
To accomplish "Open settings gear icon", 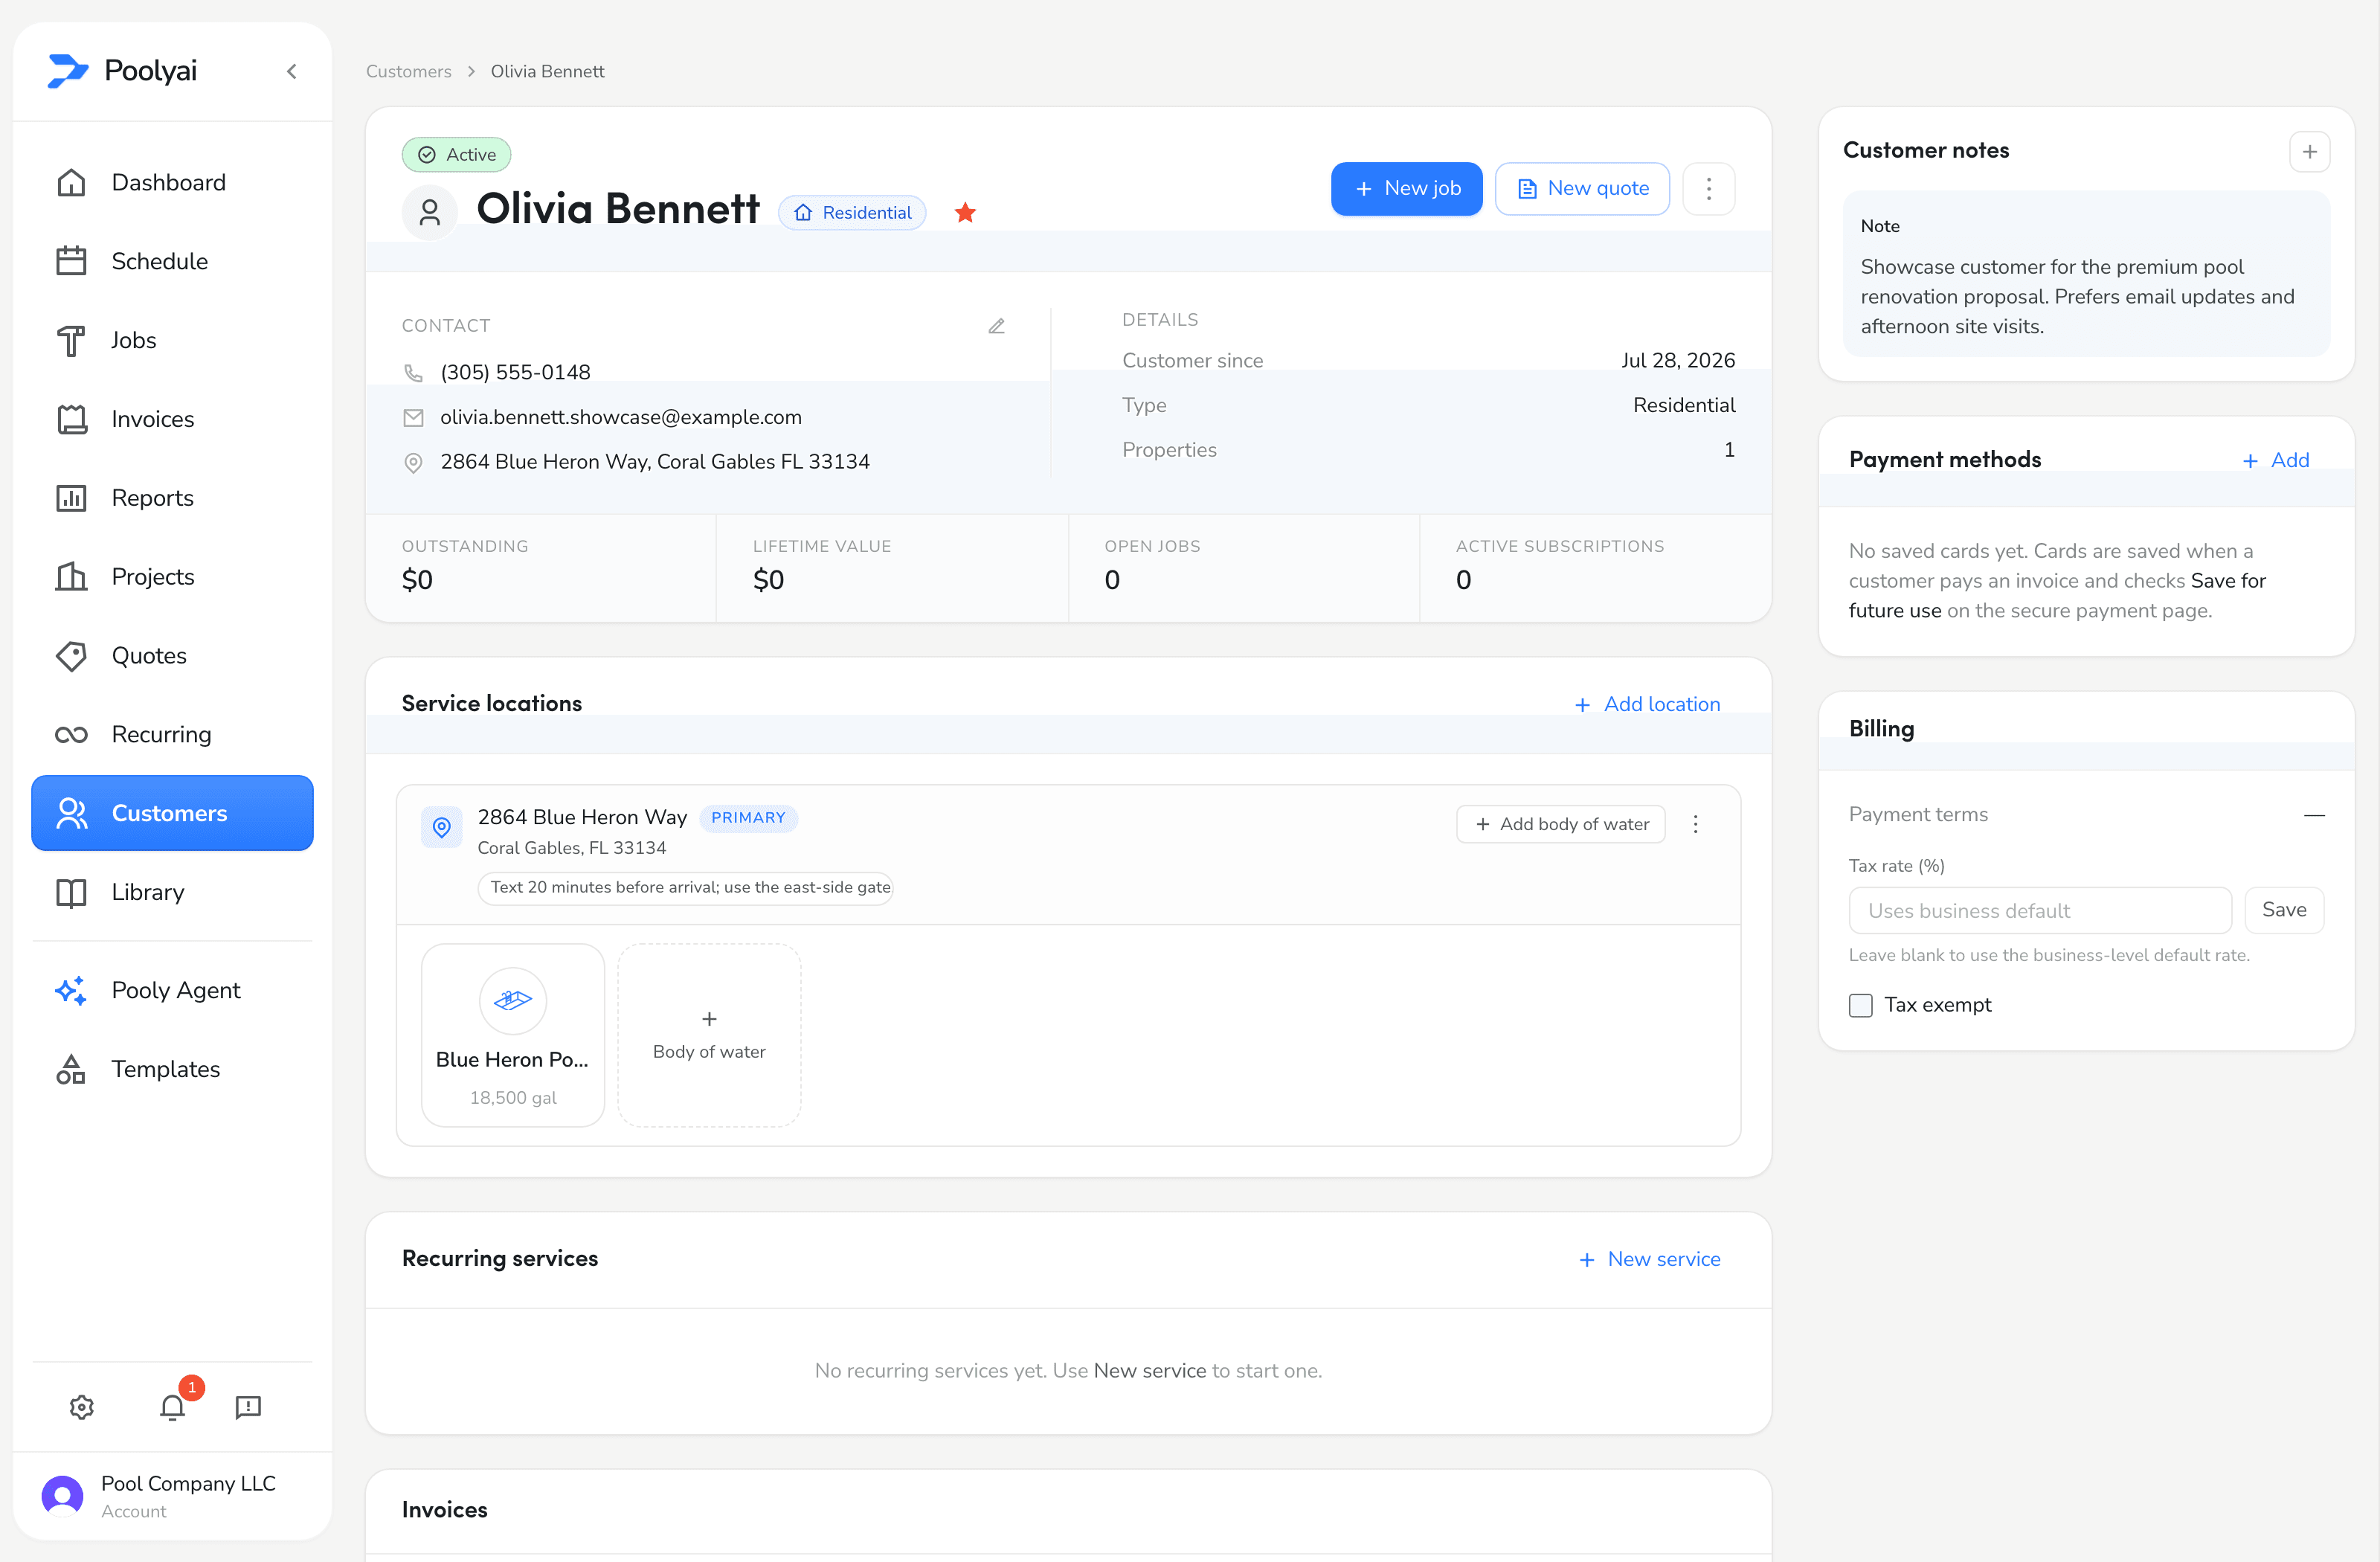I will click(x=82, y=1407).
